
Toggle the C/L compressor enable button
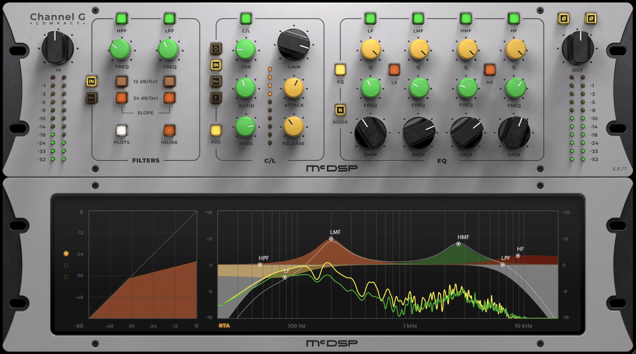click(246, 18)
